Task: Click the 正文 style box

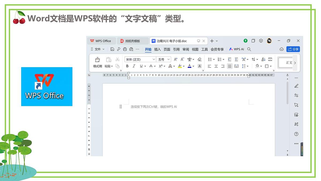Action: [286, 63]
